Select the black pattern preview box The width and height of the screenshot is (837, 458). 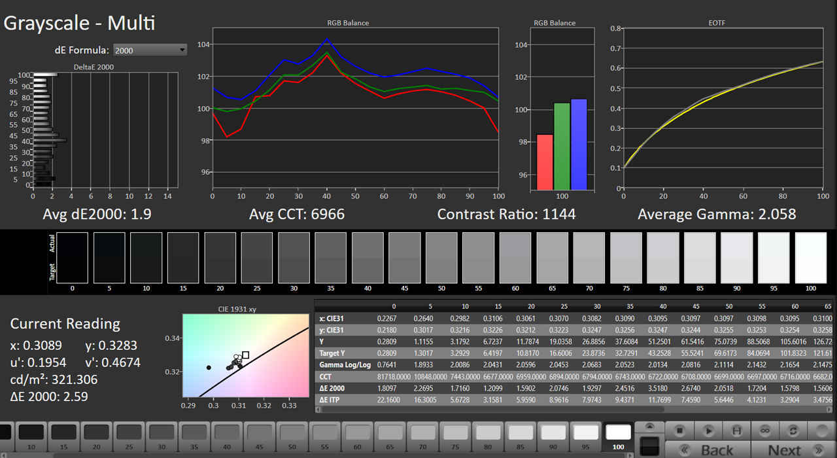[x=649, y=447]
